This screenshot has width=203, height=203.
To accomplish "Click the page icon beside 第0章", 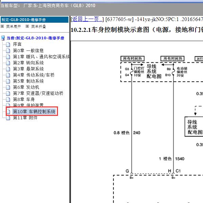I will (8, 50).
